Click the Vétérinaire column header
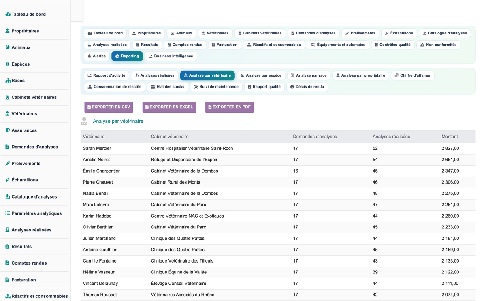This screenshot has width=486, height=301. pos(94,137)
